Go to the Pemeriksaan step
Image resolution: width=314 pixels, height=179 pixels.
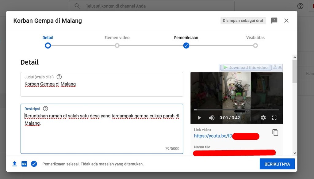tap(186, 38)
